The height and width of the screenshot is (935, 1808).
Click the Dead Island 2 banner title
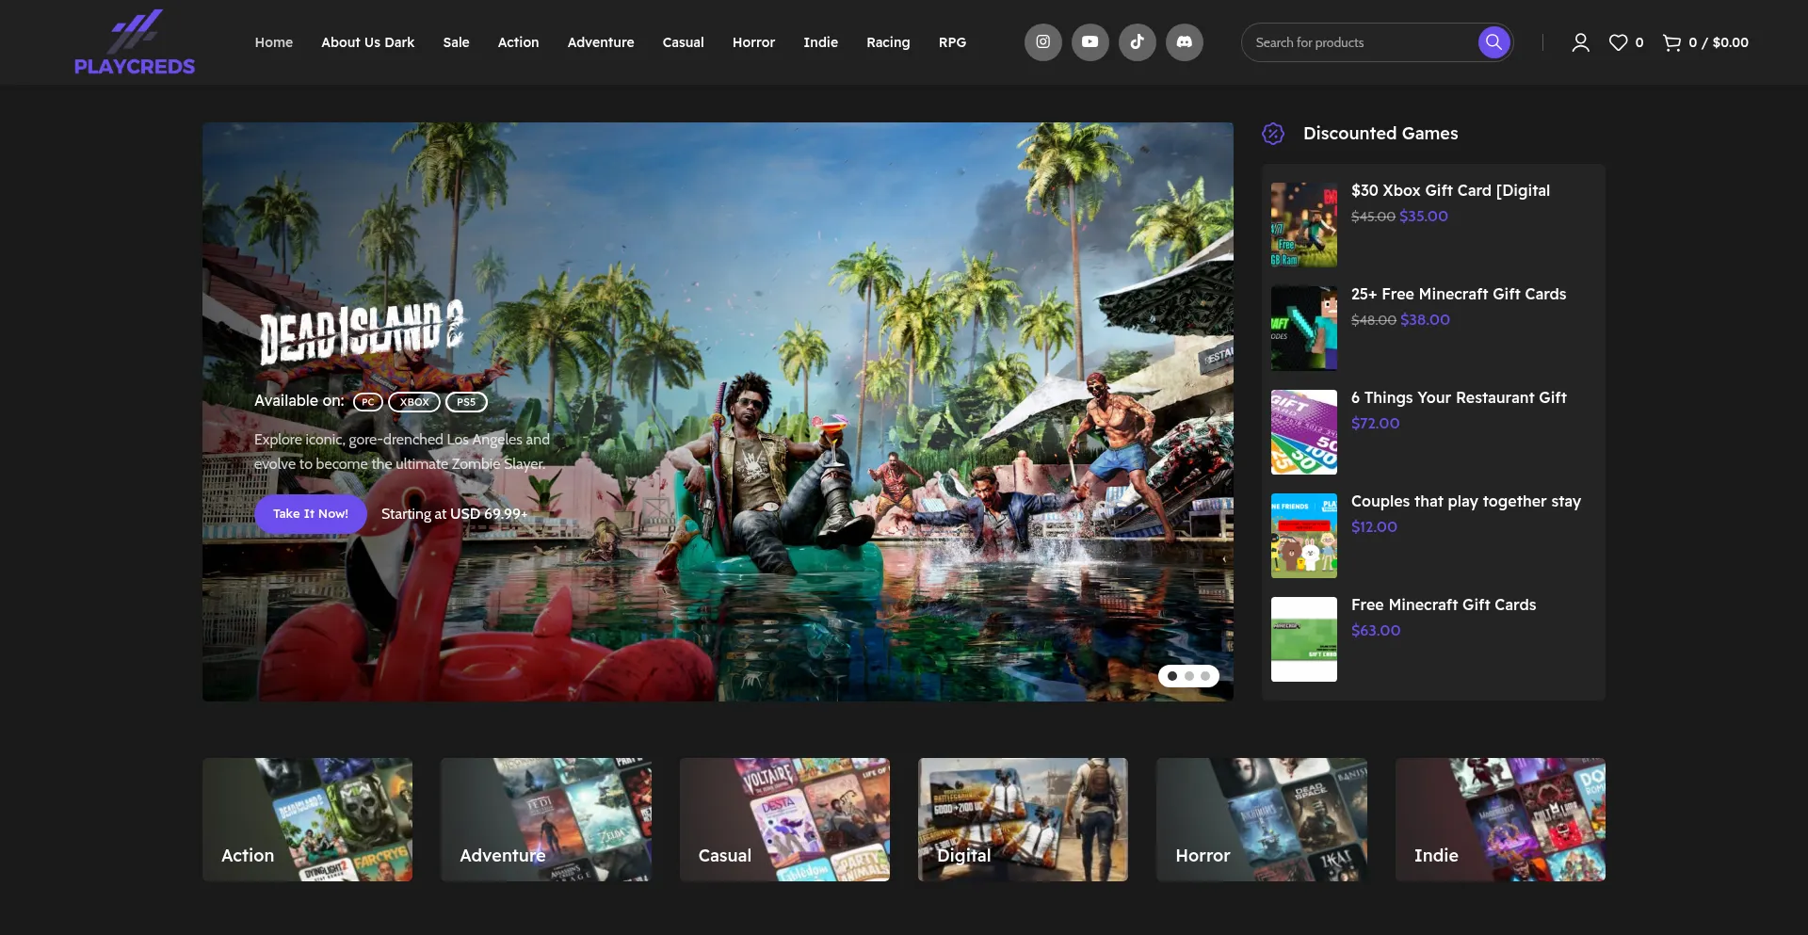362,331
